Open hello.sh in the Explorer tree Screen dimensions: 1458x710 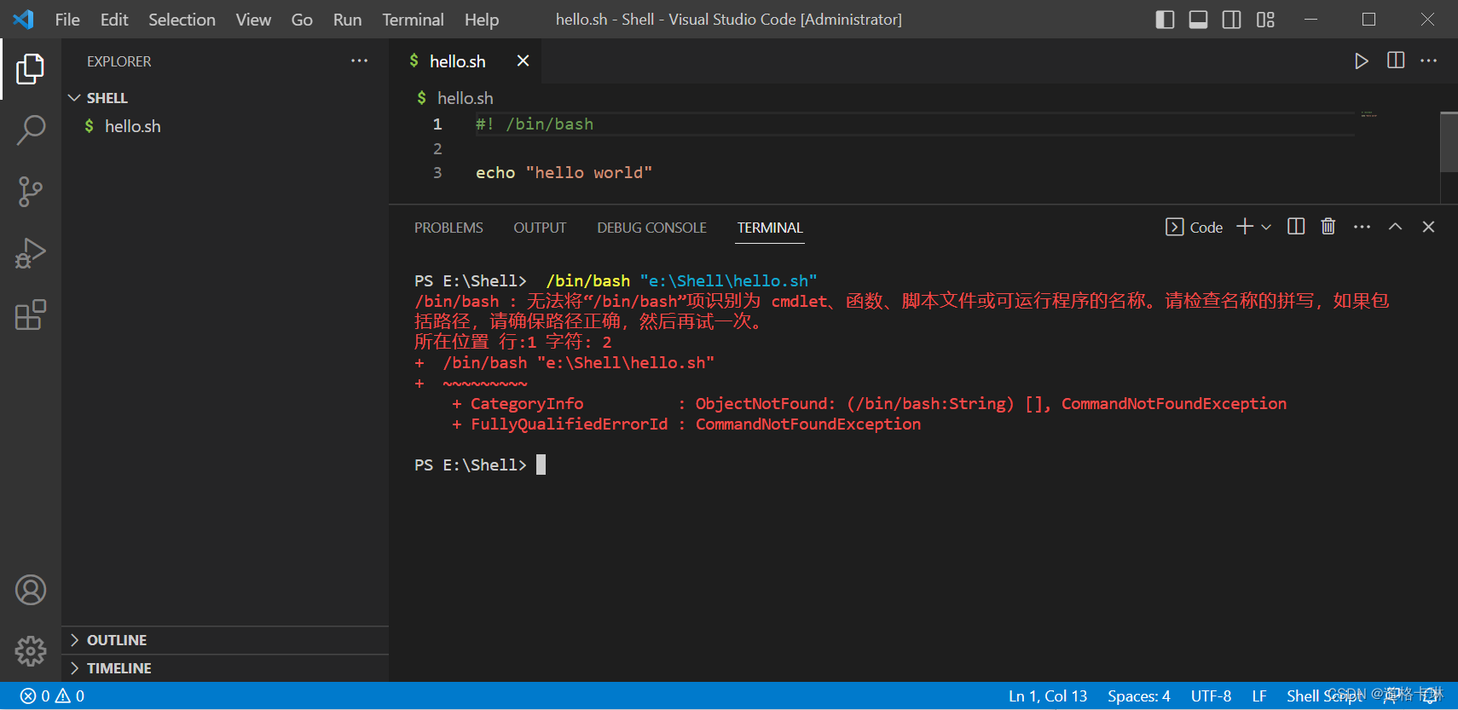point(225,126)
